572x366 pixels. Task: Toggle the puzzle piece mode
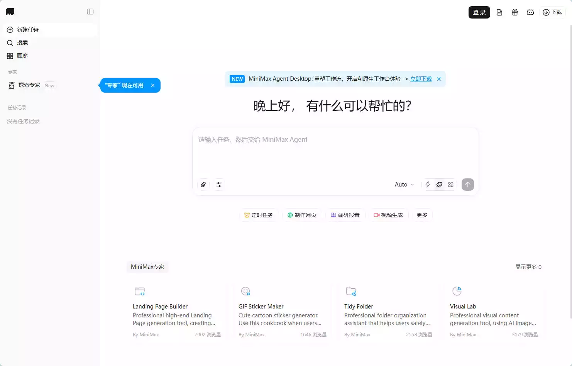point(439,185)
